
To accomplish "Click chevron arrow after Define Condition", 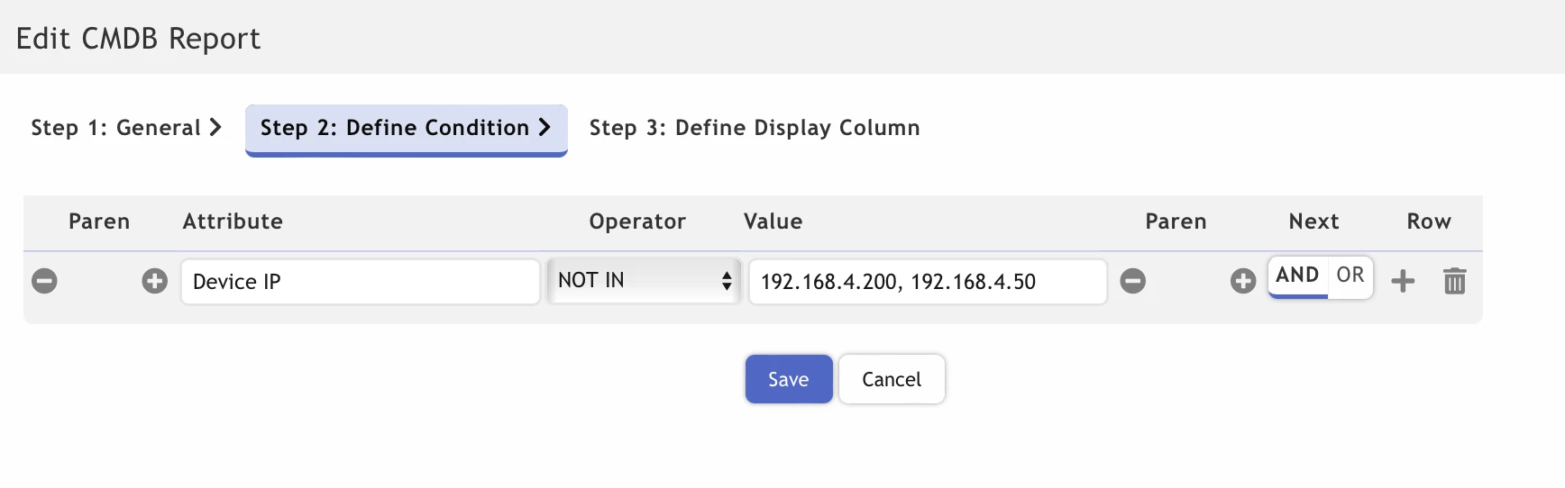I will point(545,127).
